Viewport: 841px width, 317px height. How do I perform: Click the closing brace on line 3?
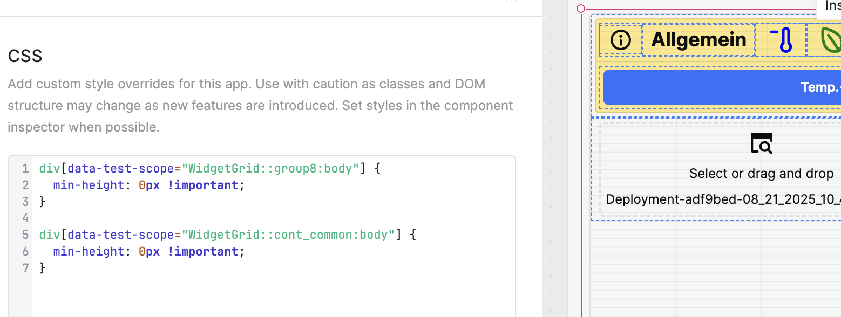point(43,202)
